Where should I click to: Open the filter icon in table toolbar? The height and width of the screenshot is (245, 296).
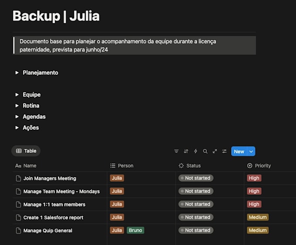click(176, 151)
